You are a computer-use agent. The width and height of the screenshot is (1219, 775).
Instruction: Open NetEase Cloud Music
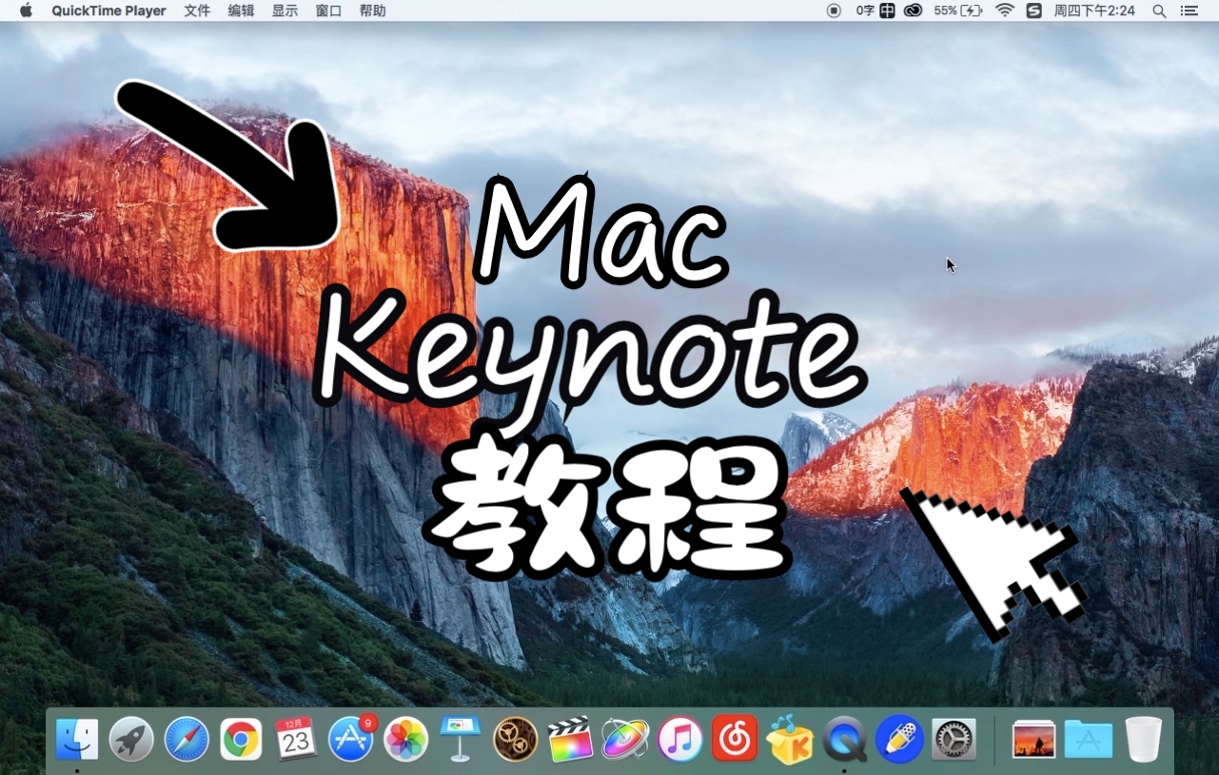(733, 738)
